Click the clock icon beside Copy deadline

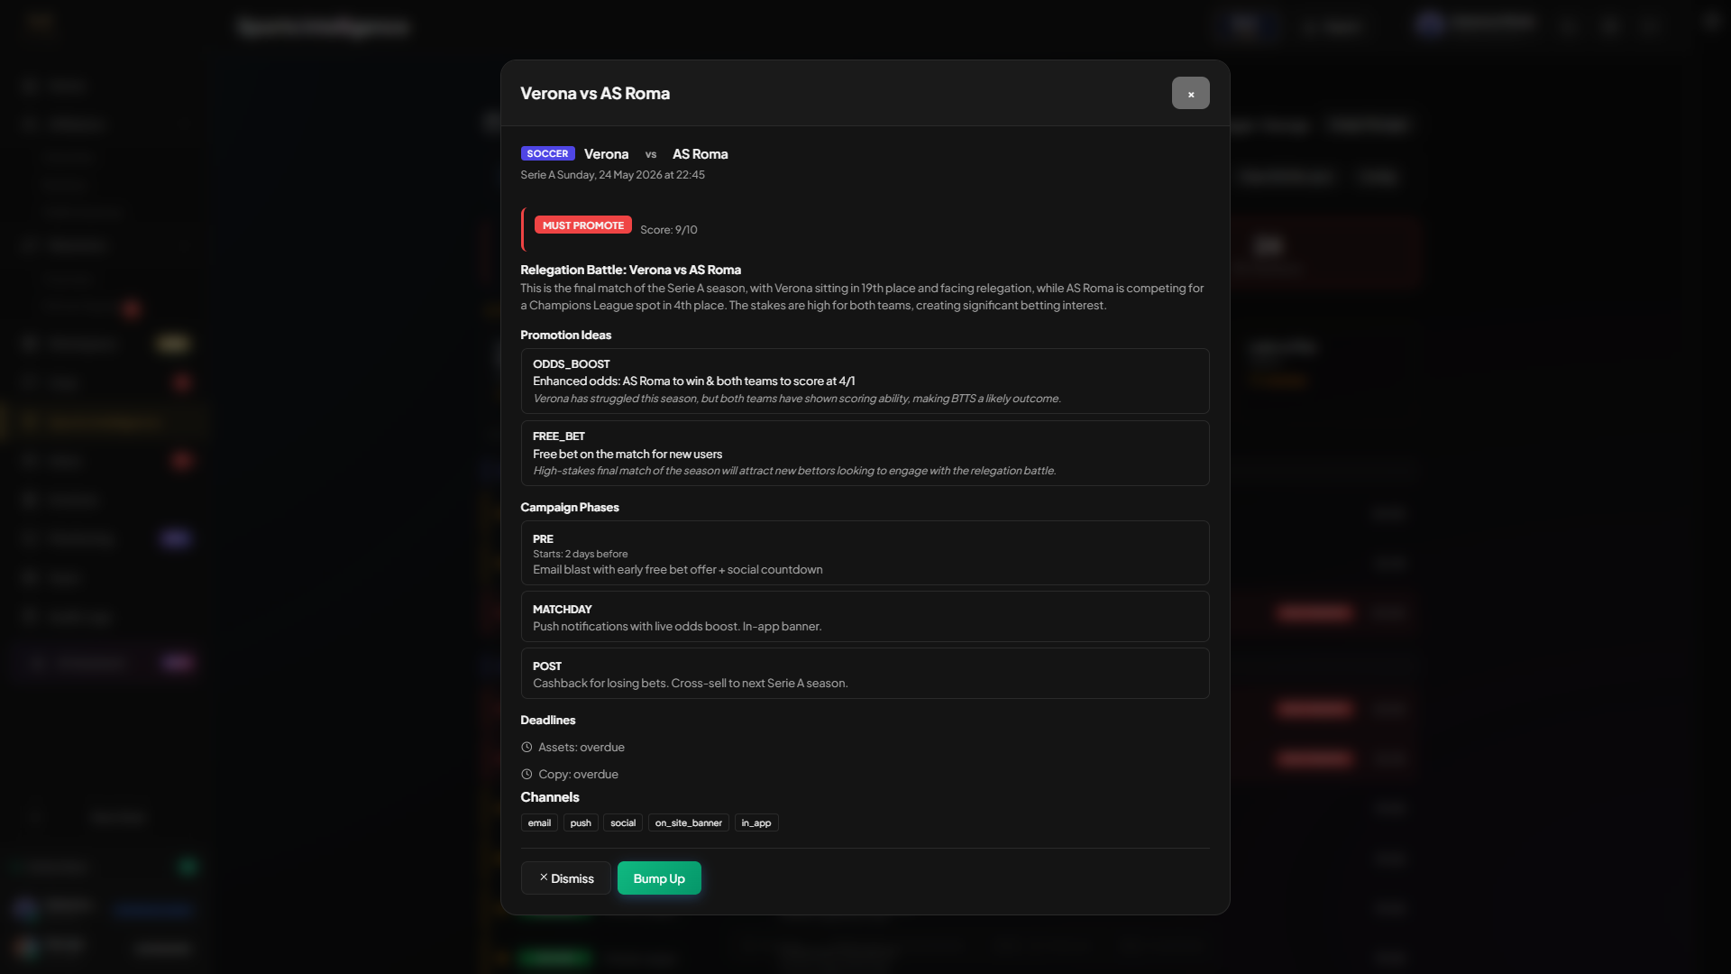click(527, 774)
